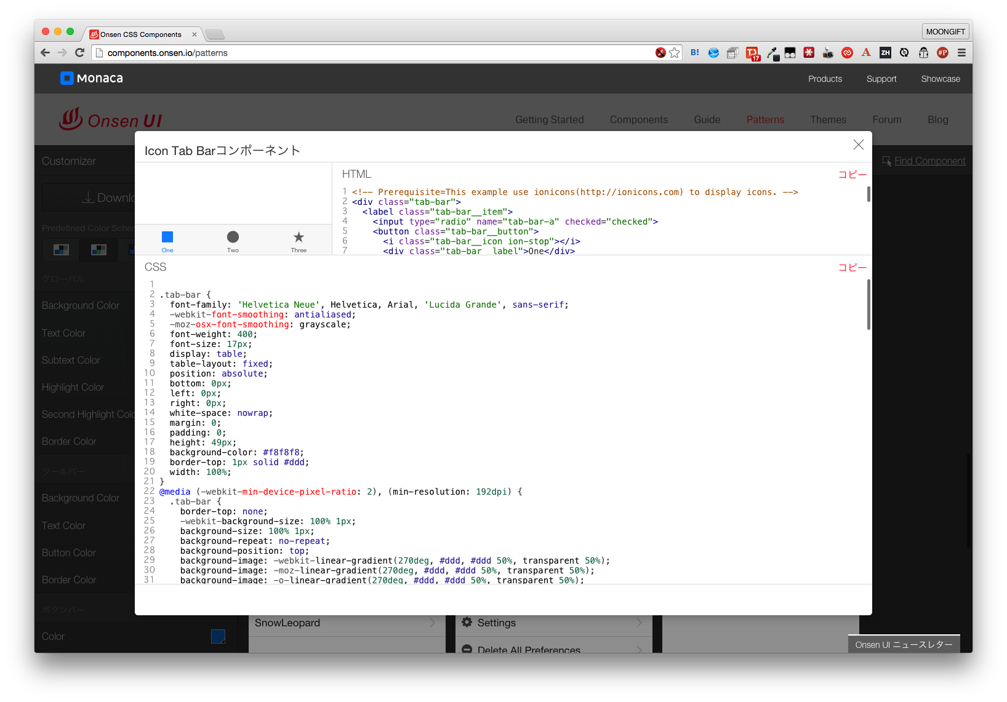
Task: Click the red asterisk LastPass extension
Action: pos(809,53)
